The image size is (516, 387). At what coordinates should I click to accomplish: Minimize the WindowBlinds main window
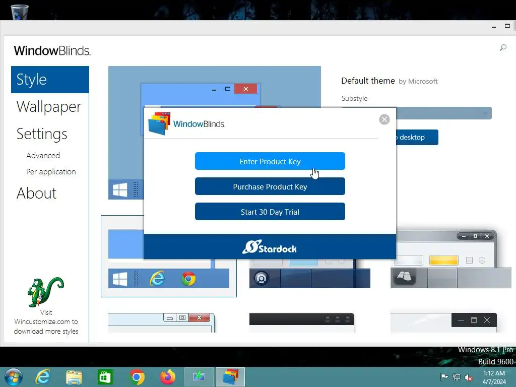click(494, 26)
